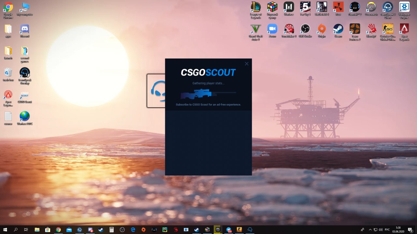Open Microsoft Edge on the taskbar
417x234 pixels.
click(x=133, y=229)
